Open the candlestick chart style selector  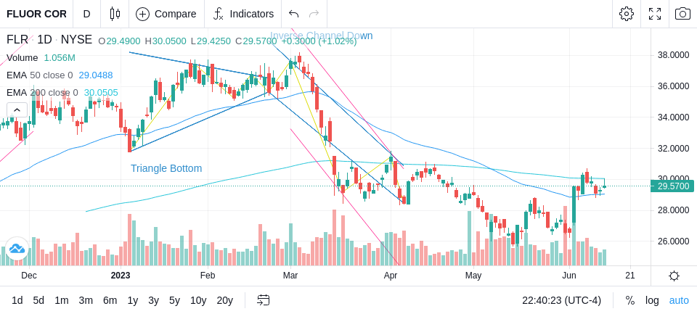point(115,14)
